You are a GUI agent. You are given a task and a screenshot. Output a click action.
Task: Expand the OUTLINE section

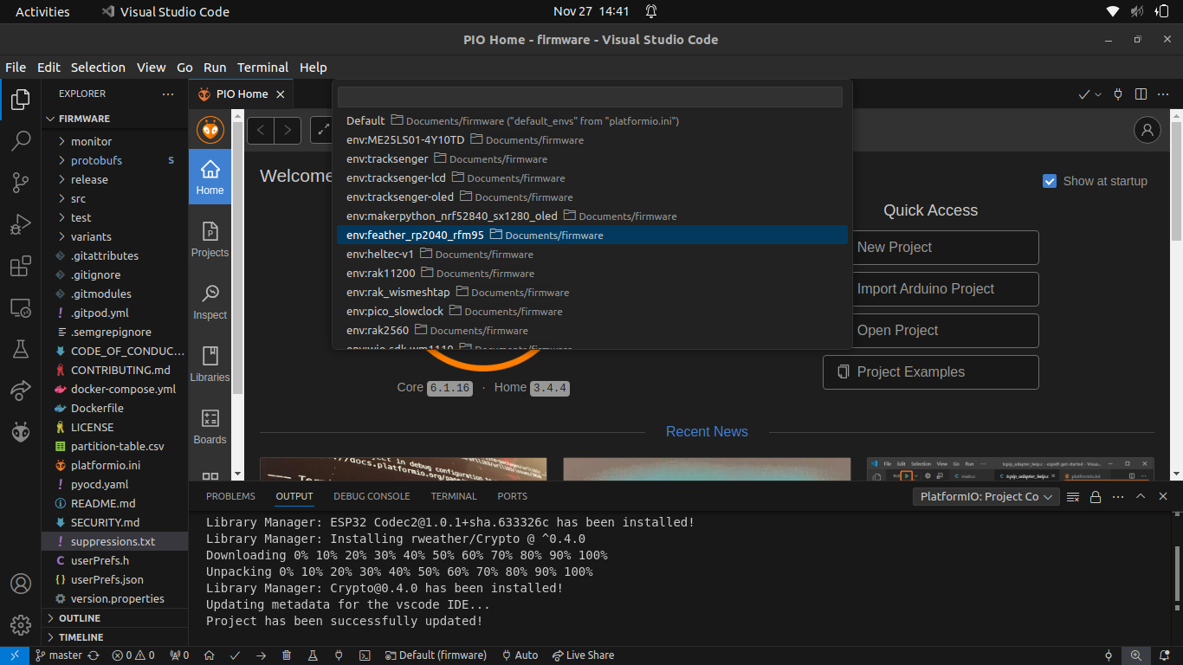80,618
